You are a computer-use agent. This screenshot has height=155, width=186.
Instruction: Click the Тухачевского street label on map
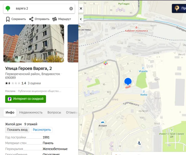tap(131, 104)
